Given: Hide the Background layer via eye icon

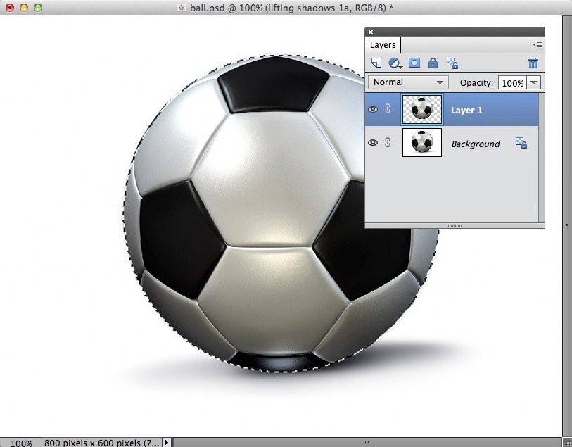Looking at the screenshot, I should coord(373,143).
